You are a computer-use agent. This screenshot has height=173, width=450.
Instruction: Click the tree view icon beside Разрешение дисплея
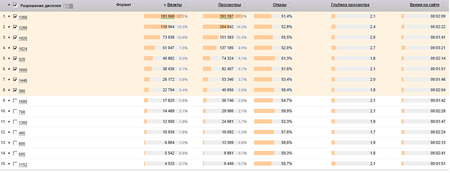65,6
